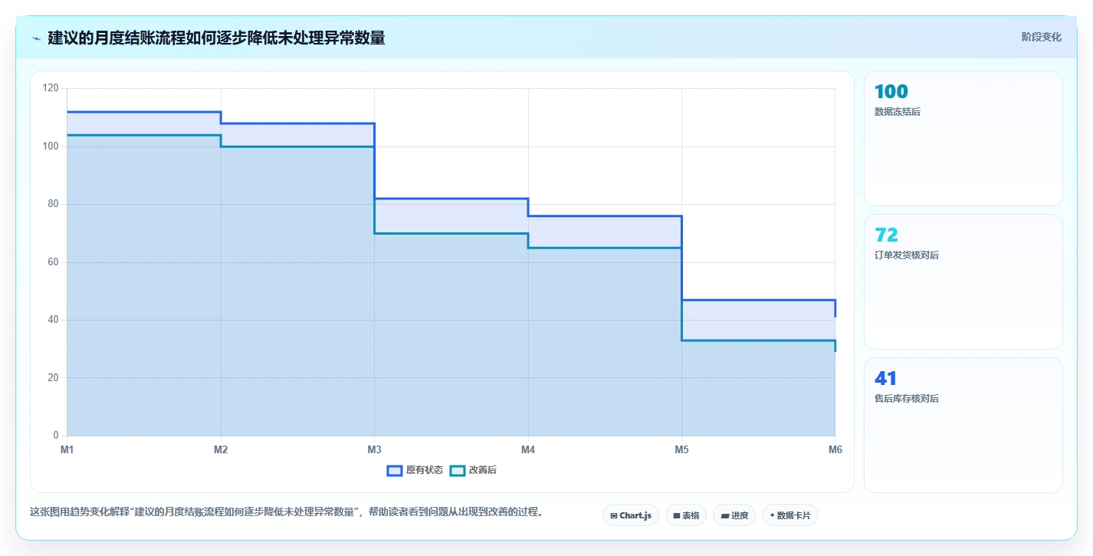
Task: Click the 120 y-axis label
Action: (x=51, y=88)
